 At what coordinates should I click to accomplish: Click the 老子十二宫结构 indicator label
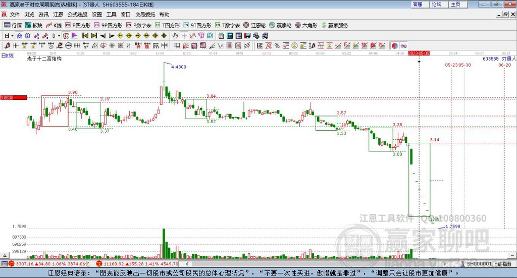(x=44, y=59)
